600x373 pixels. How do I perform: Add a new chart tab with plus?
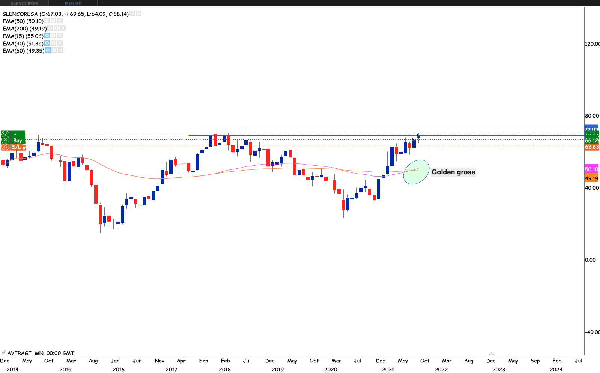[102, 3]
